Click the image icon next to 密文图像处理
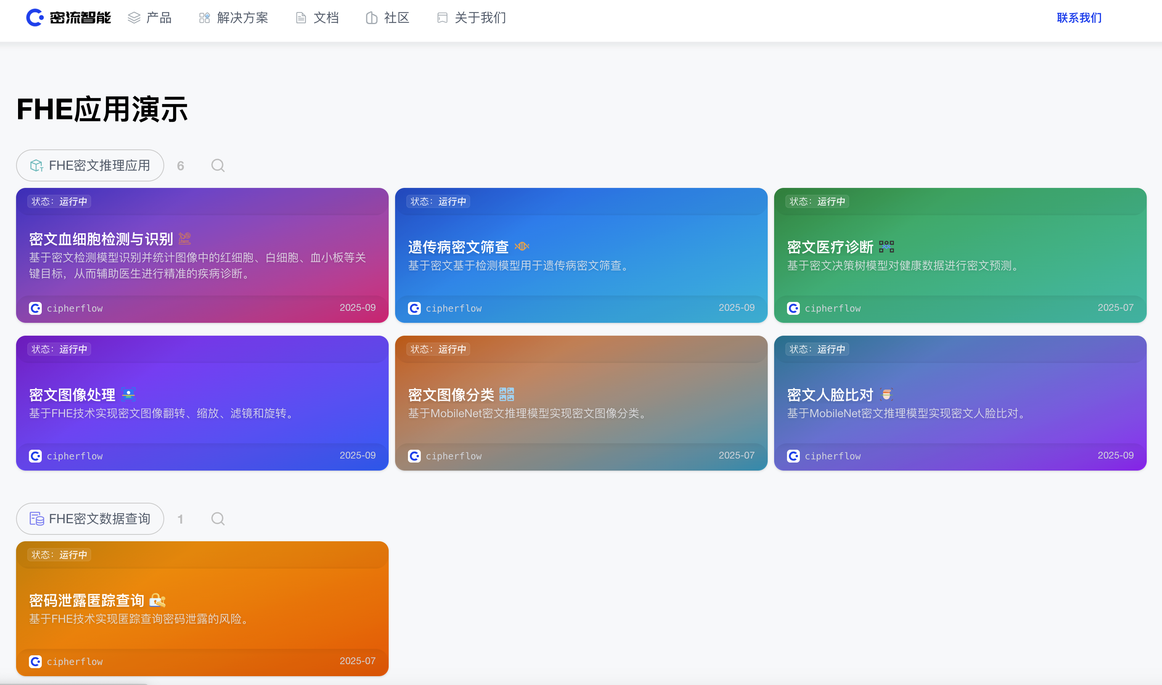1162x685 pixels. point(128,394)
